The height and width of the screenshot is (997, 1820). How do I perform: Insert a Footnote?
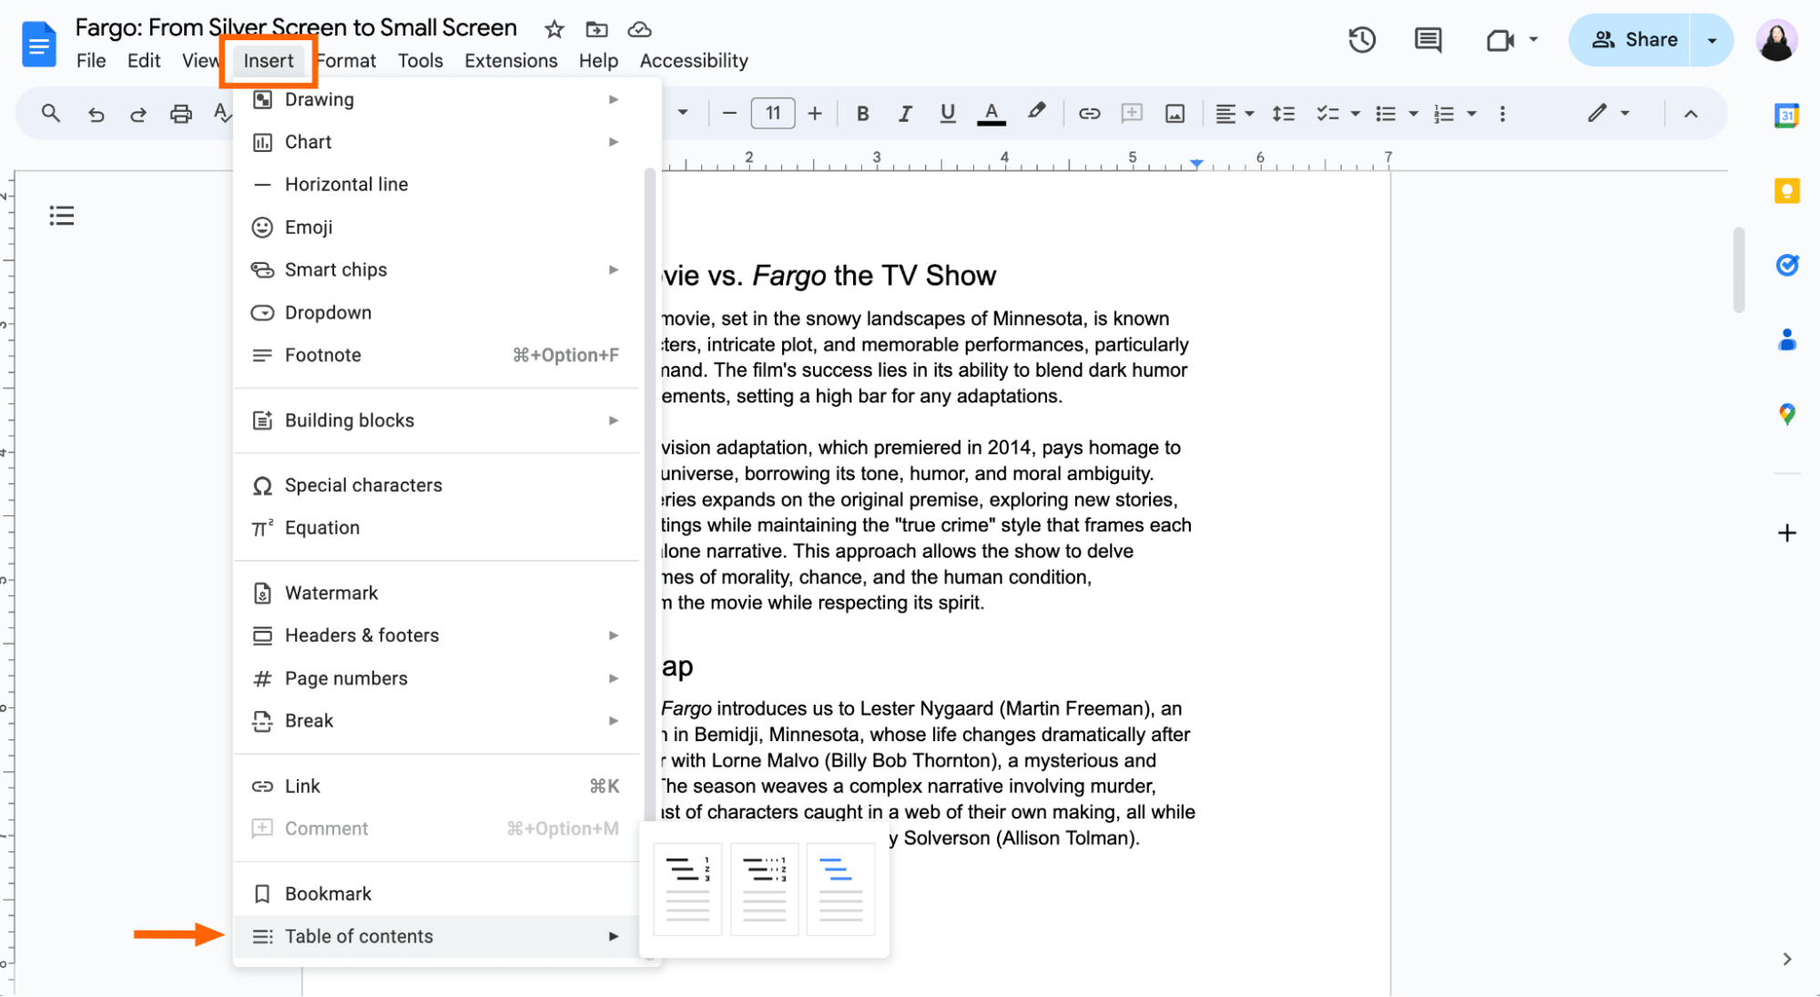coord(438,355)
